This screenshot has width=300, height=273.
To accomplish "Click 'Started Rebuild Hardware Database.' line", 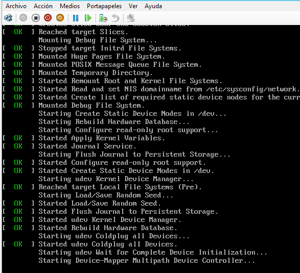I will pos(108,228).
